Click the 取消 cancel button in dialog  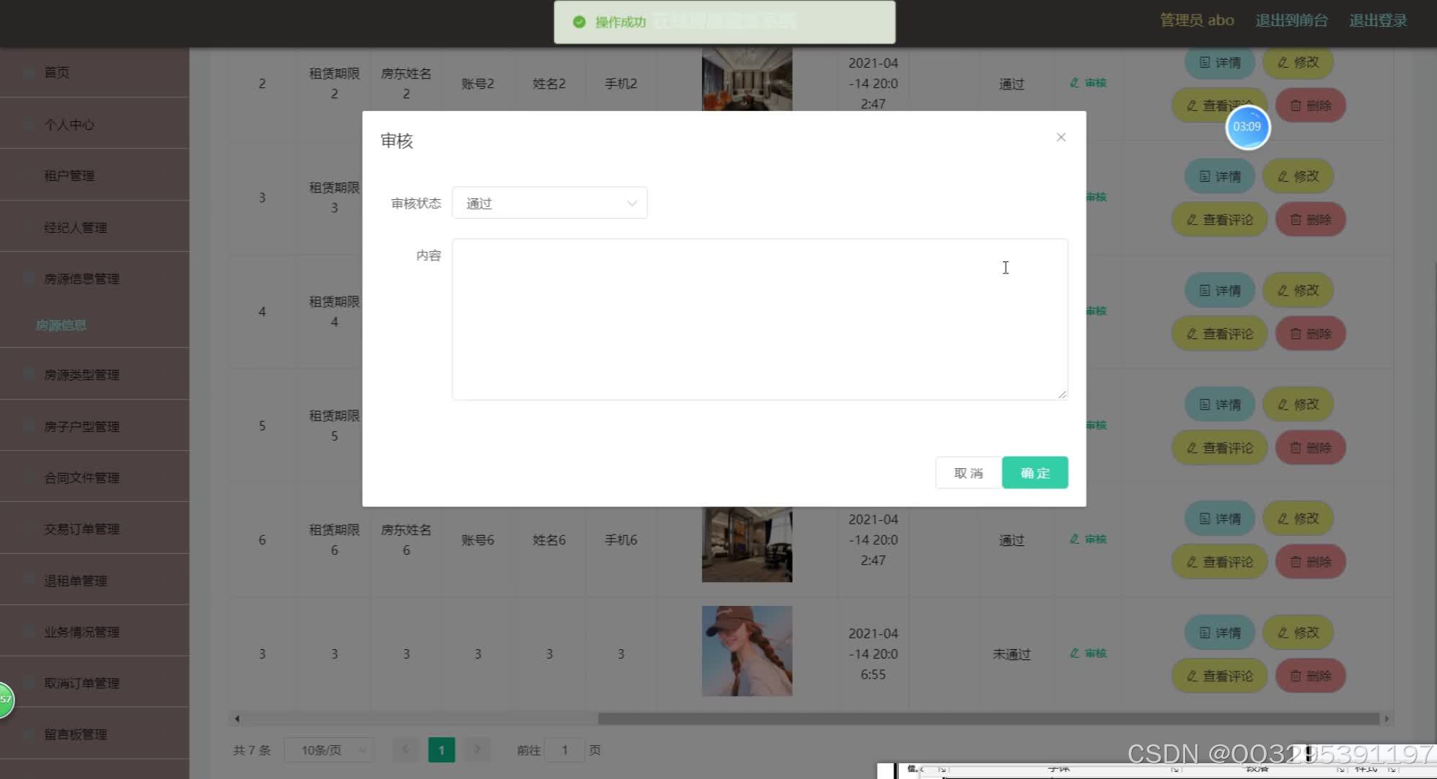pos(968,473)
